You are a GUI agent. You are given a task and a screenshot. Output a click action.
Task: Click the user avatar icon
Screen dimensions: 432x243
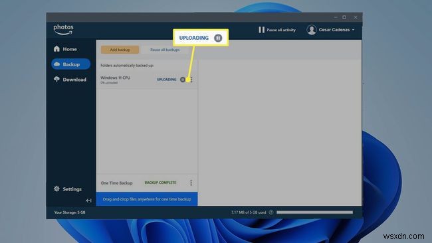(312, 30)
